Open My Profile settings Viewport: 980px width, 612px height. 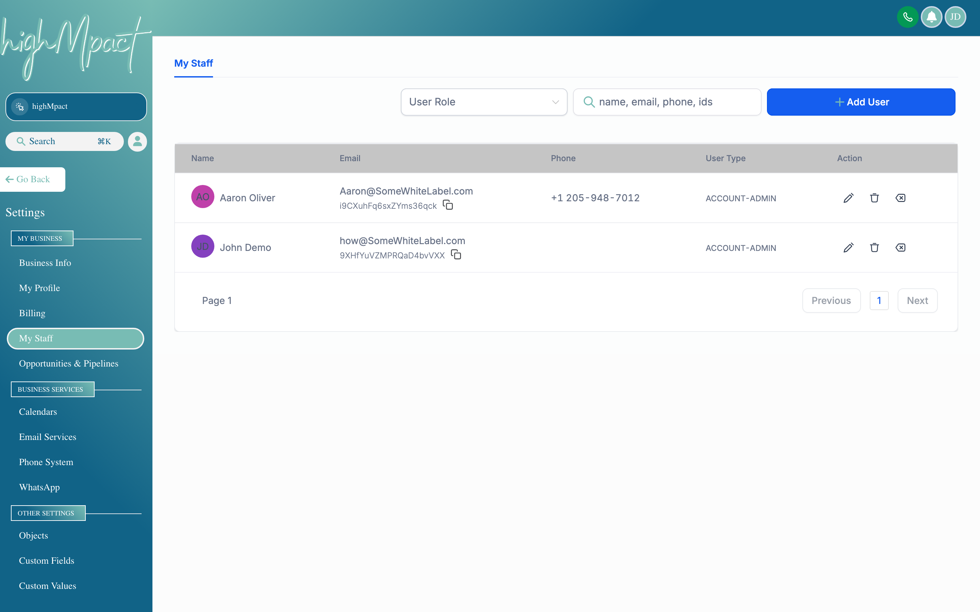(x=39, y=288)
